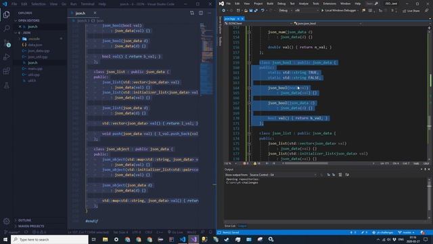This screenshot has width=433, height=244.
Task: Click the Windows Start button
Action: pos(5,239)
